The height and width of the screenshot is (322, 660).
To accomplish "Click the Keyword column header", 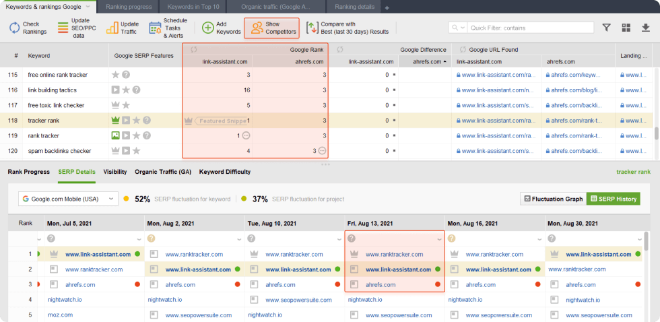I will click(39, 55).
